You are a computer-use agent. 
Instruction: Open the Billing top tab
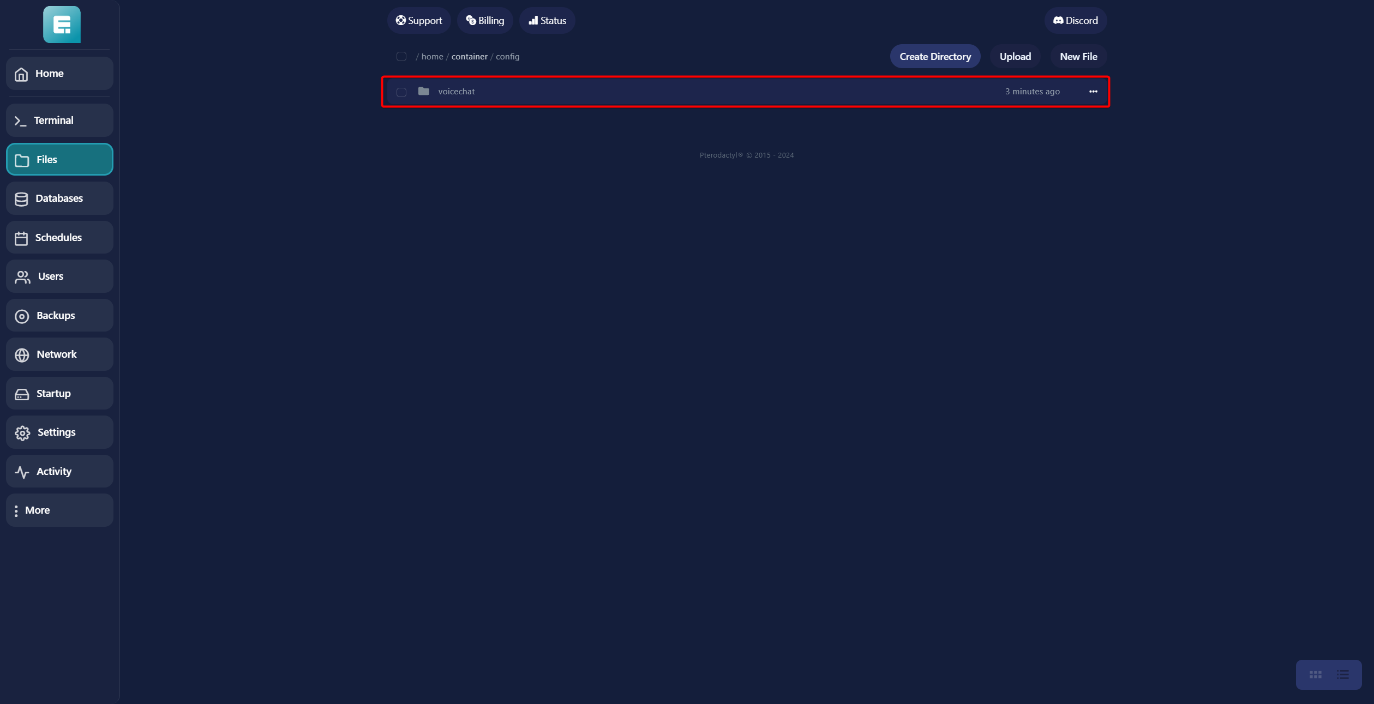coord(485,21)
